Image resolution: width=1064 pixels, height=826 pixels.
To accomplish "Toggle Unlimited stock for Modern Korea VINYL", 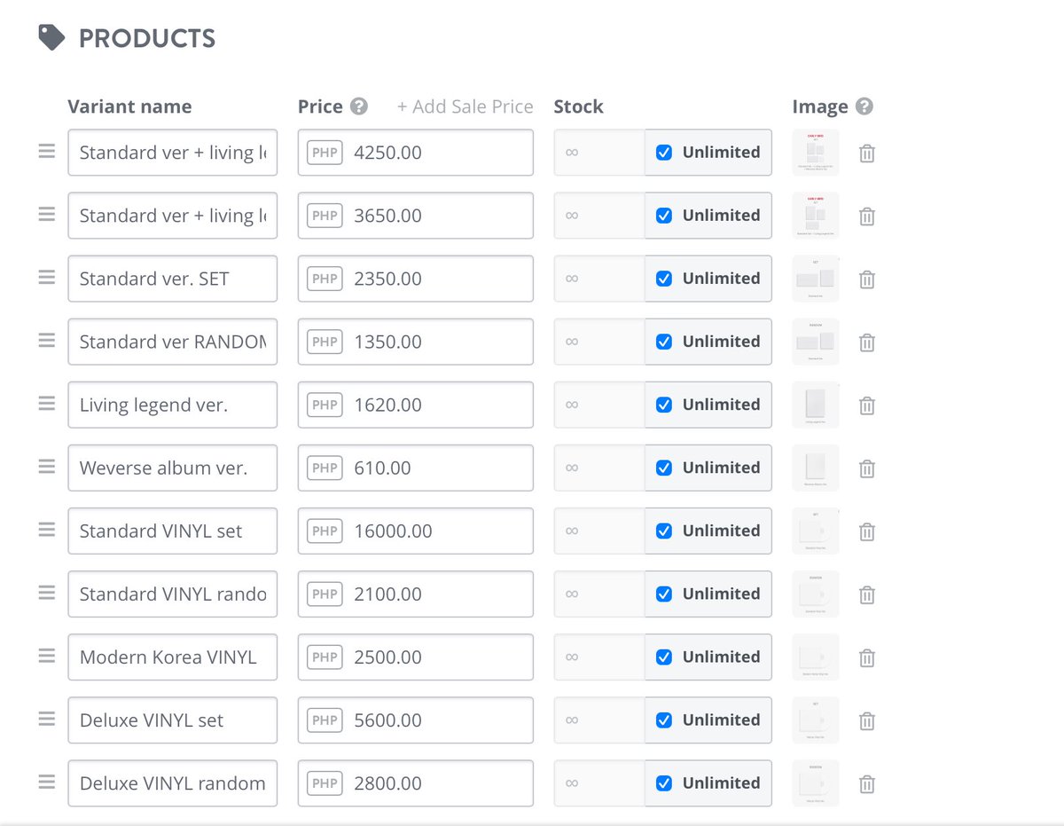I will click(x=664, y=657).
